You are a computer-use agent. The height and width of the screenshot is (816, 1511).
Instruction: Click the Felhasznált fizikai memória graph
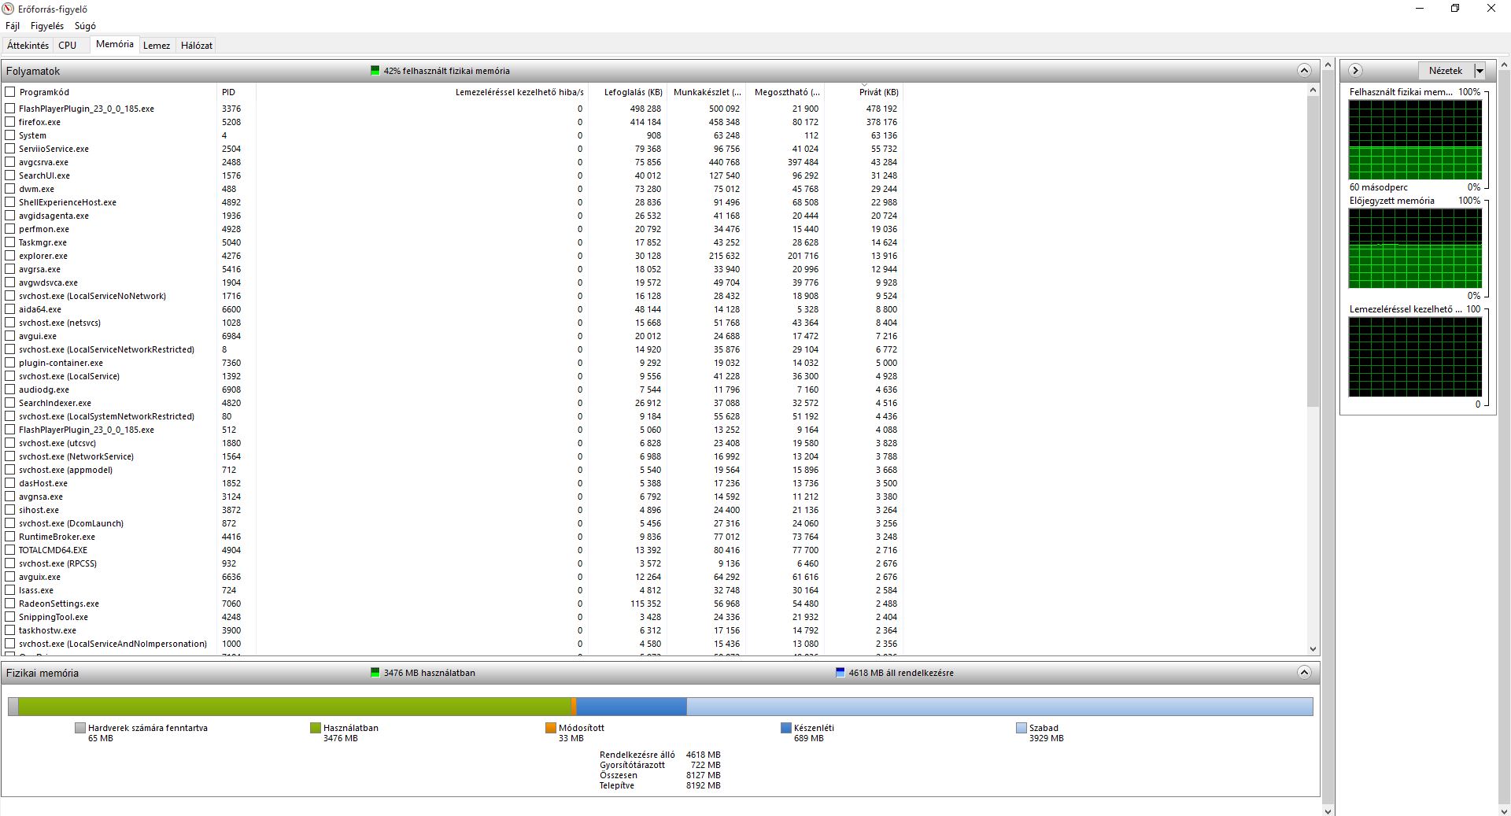click(x=1415, y=140)
